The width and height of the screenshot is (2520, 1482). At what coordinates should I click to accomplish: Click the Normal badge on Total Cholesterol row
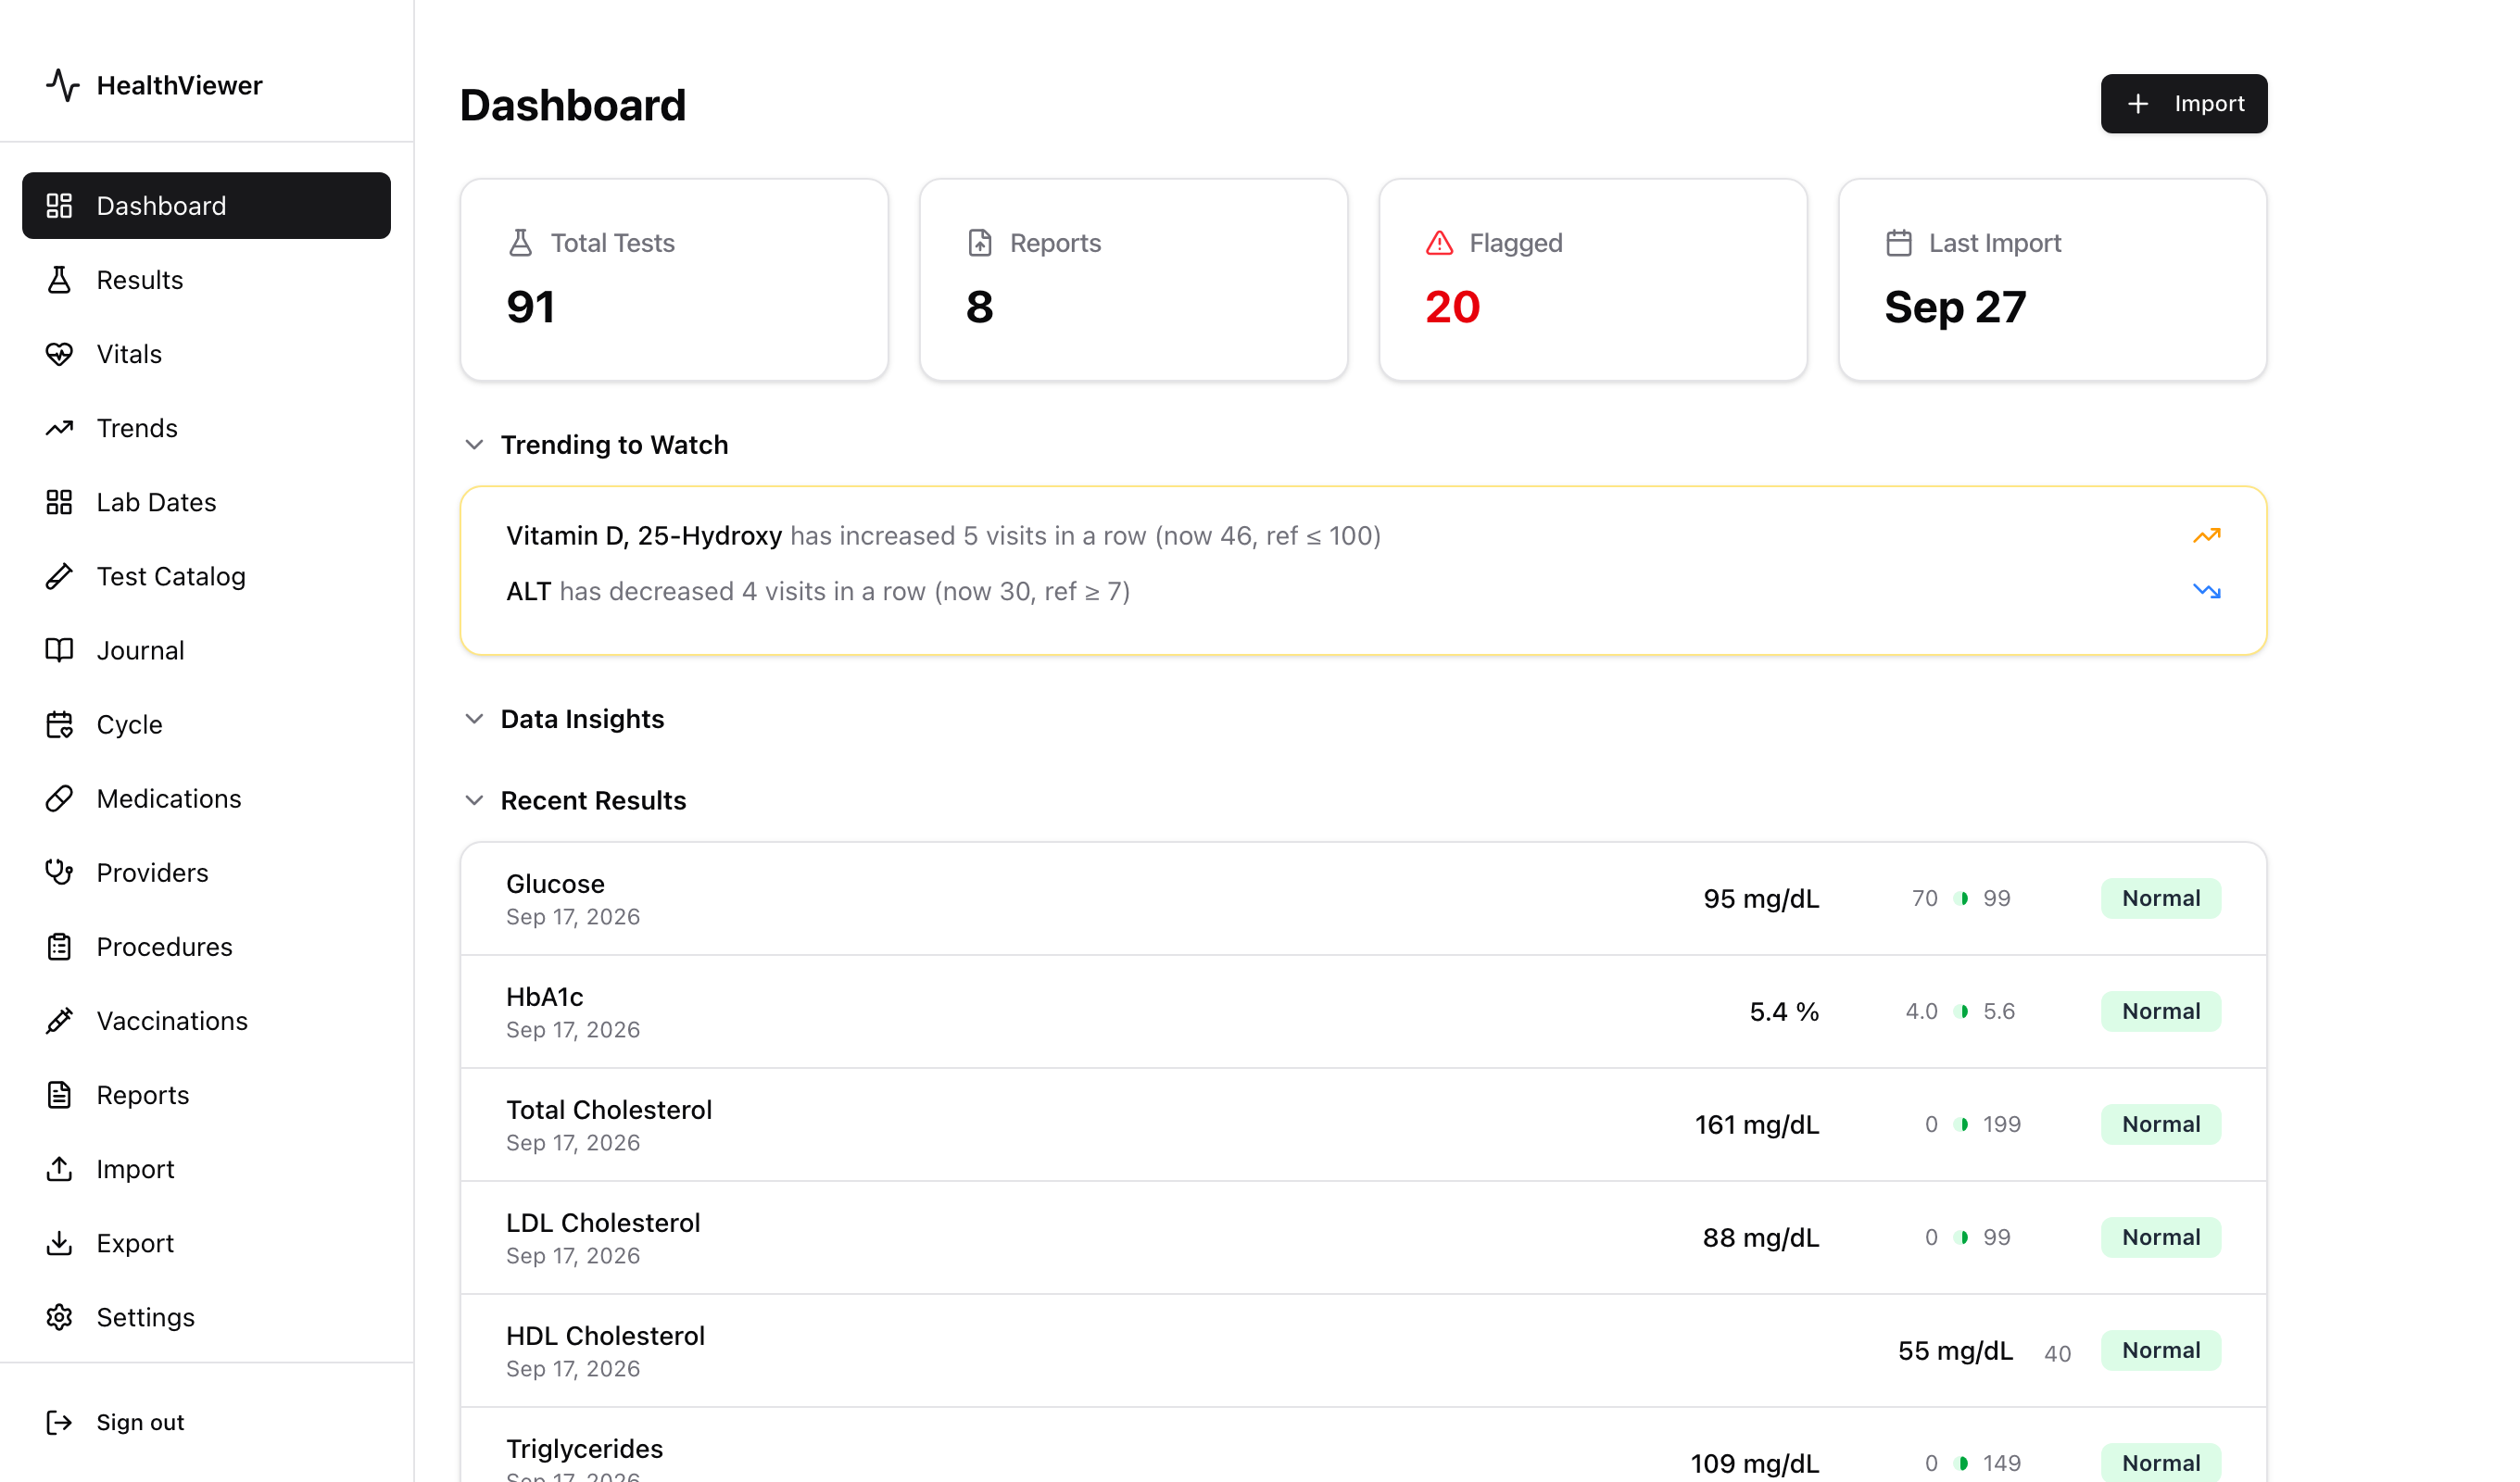[2161, 1124]
